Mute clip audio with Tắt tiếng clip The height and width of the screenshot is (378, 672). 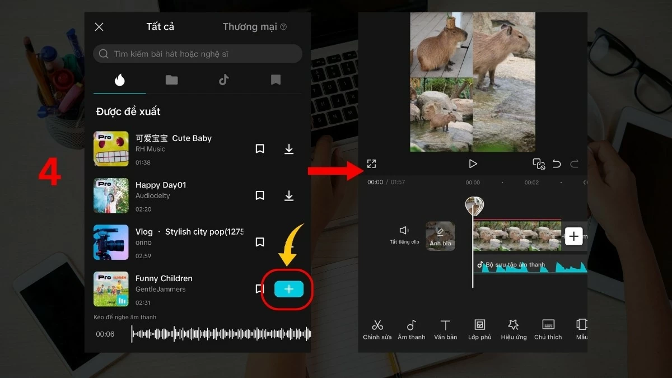click(x=404, y=235)
